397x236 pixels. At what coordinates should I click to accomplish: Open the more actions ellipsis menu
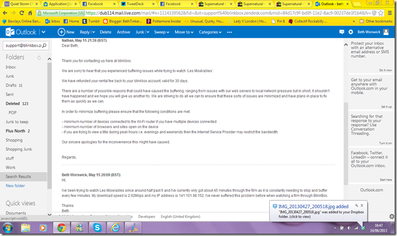(x=229, y=32)
